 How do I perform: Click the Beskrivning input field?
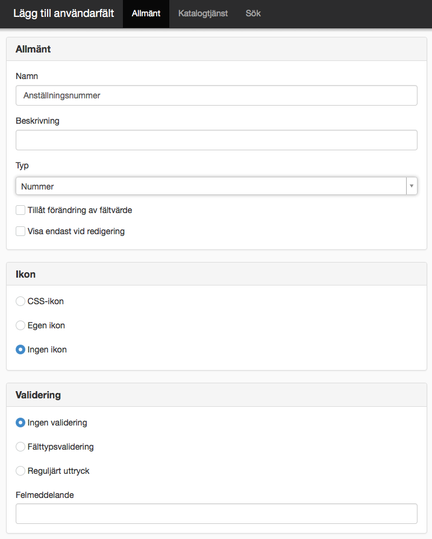click(216, 140)
